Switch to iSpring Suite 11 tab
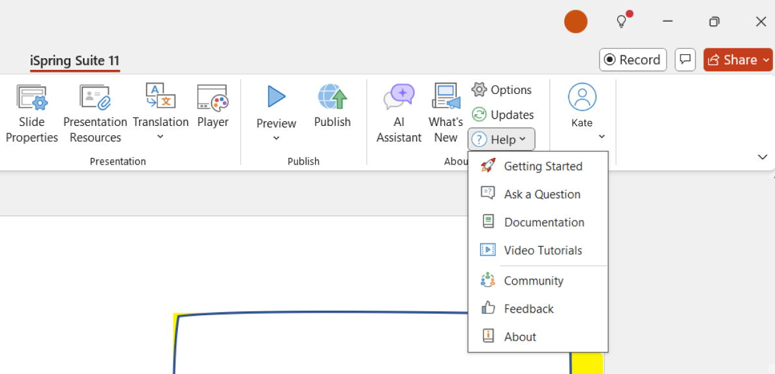This screenshot has height=374, width=775. (x=74, y=61)
